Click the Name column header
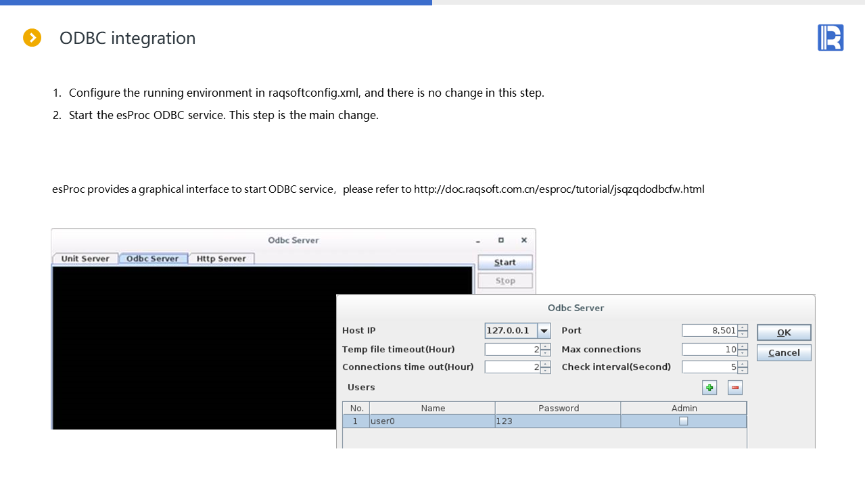Viewport: 865px width, 487px height. (x=433, y=408)
